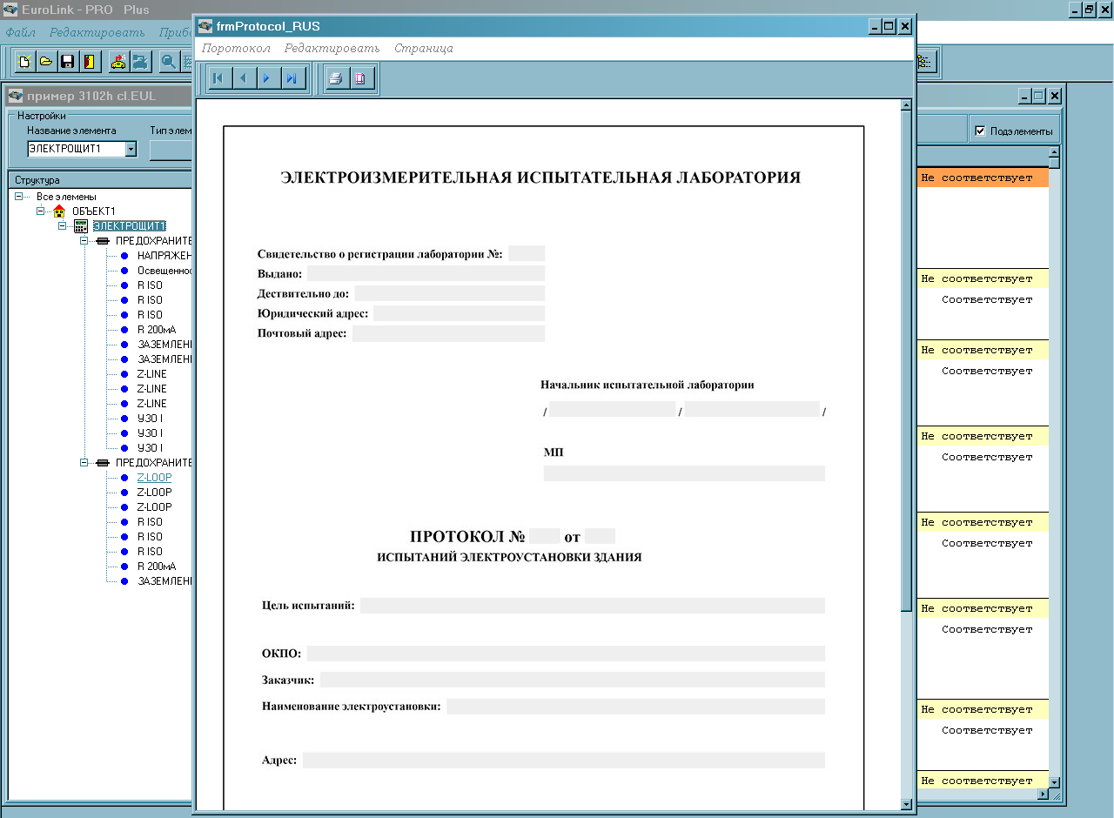Open the Поротокол menu

[236, 48]
